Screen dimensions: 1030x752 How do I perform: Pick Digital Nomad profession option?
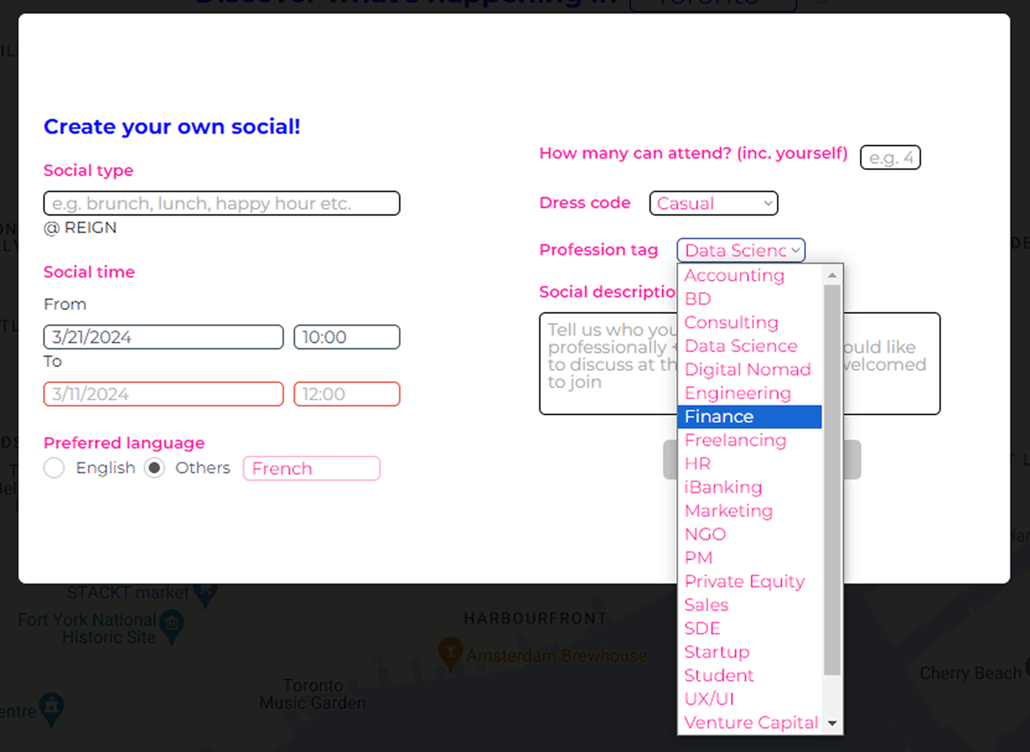[x=750, y=369]
